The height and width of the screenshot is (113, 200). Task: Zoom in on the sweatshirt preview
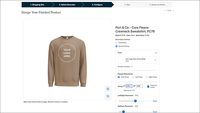108,89
